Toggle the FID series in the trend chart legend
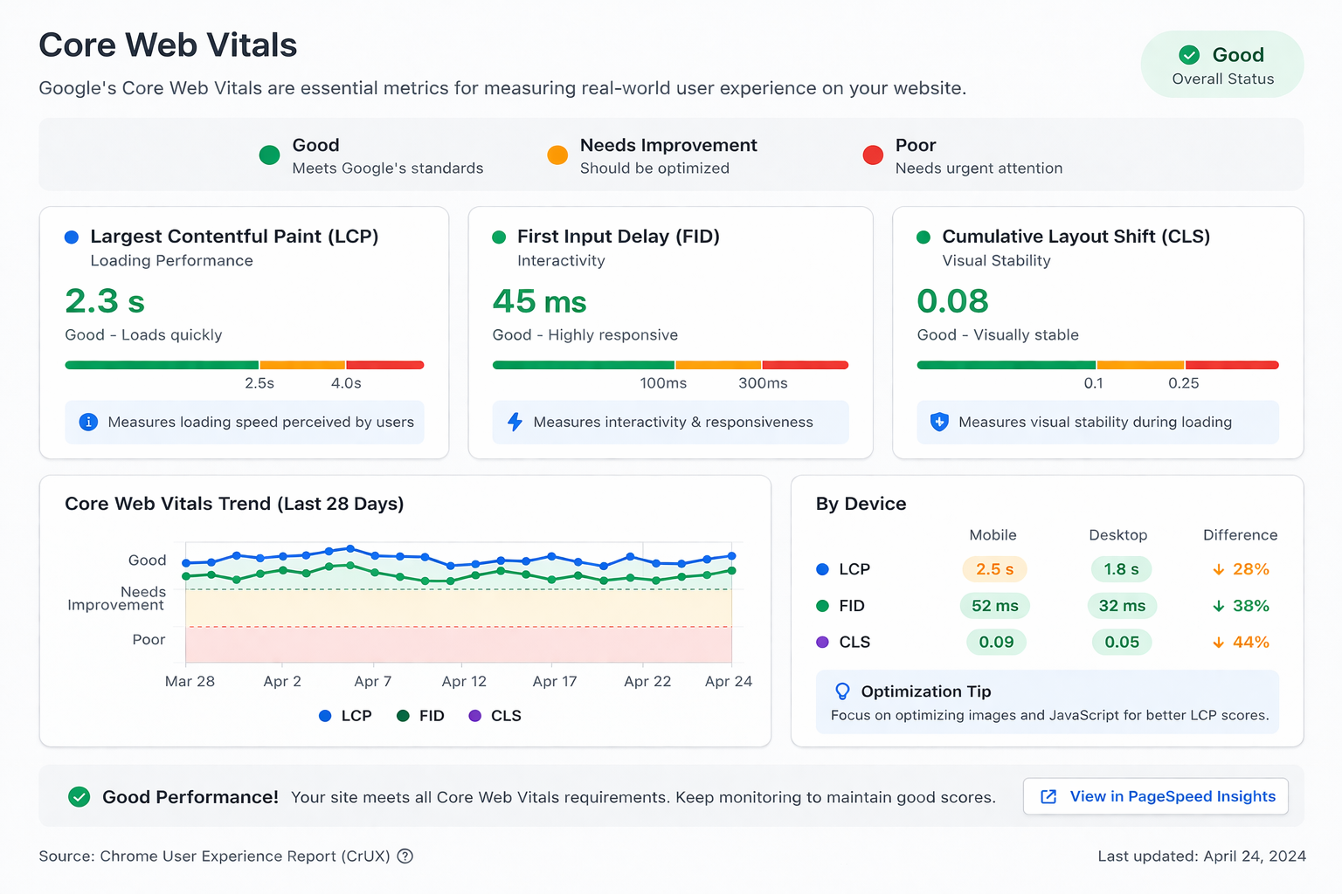The image size is (1342, 894). [420, 715]
